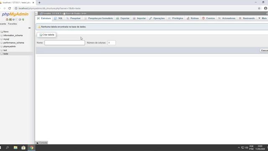Viewport: 268px width, 151px height.
Task: Open the browser profile account icon
Action: [x=265, y=8]
